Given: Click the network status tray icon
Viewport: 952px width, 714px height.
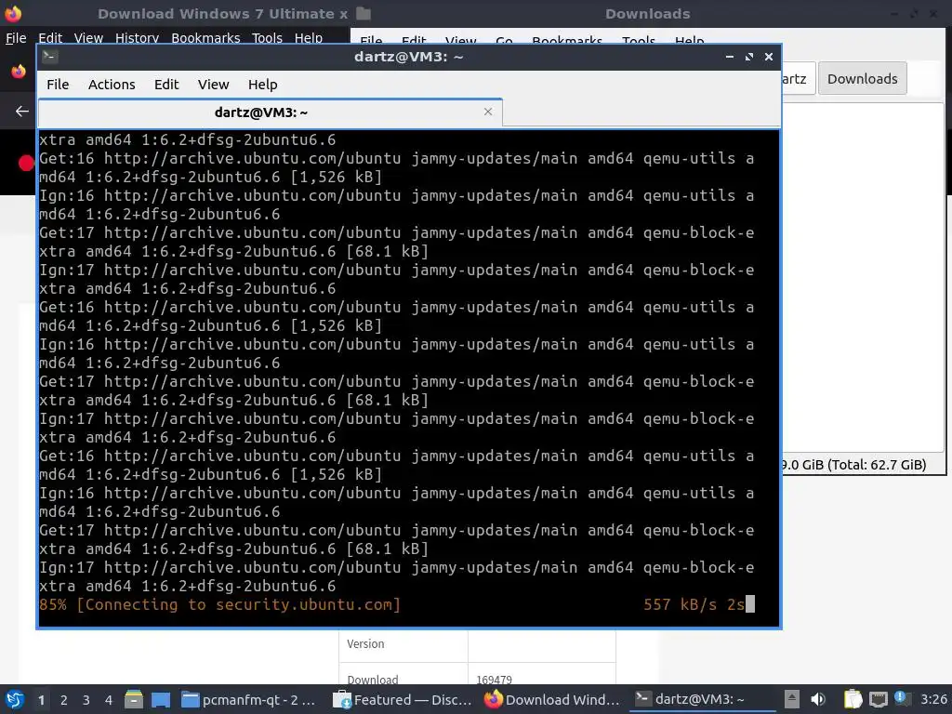Looking at the screenshot, I should point(879,699).
